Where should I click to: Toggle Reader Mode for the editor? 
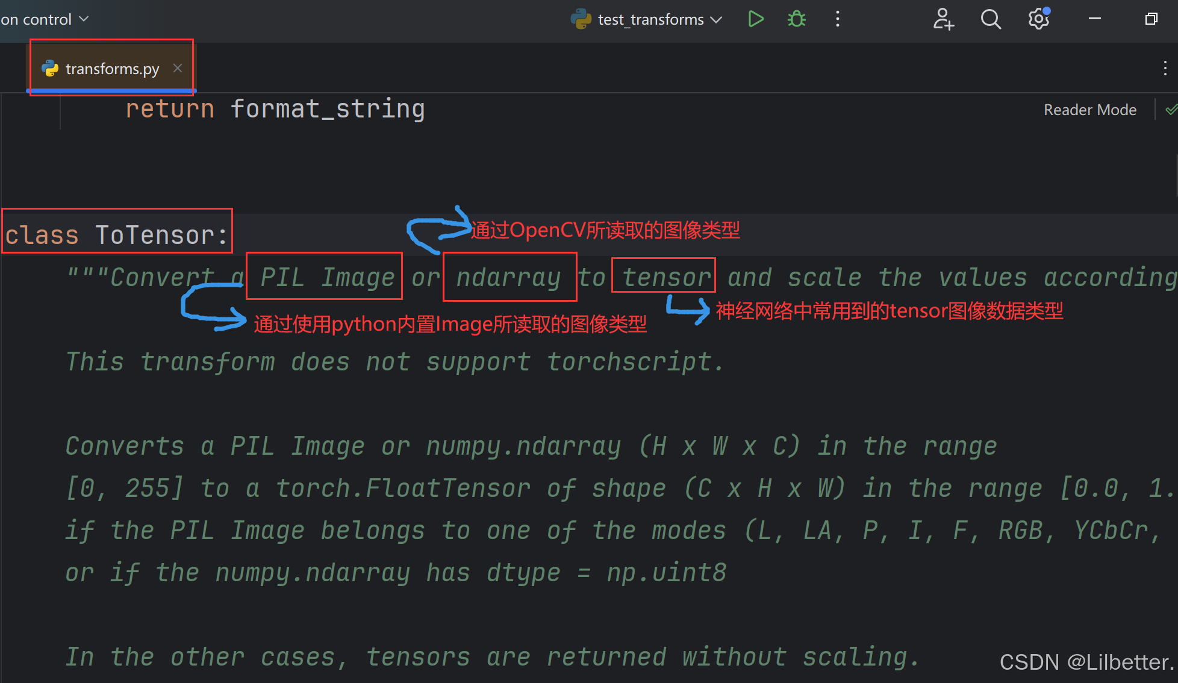tap(1089, 110)
